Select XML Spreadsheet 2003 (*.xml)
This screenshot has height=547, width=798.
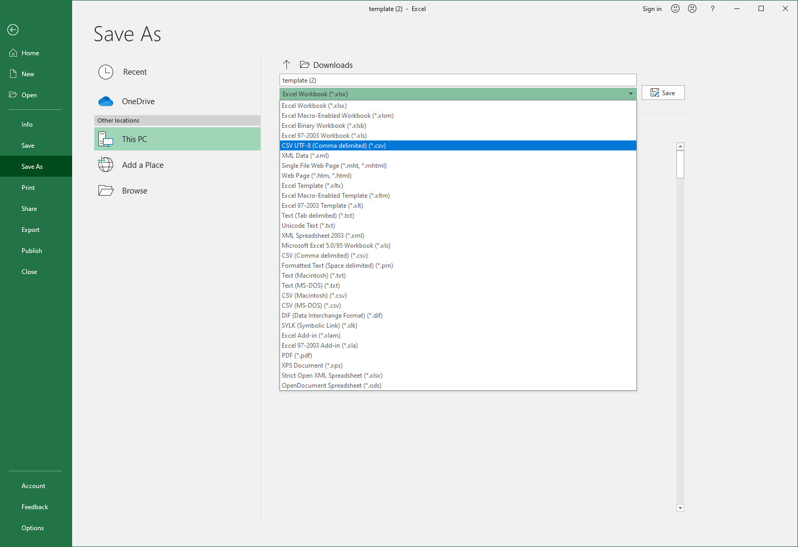point(458,236)
